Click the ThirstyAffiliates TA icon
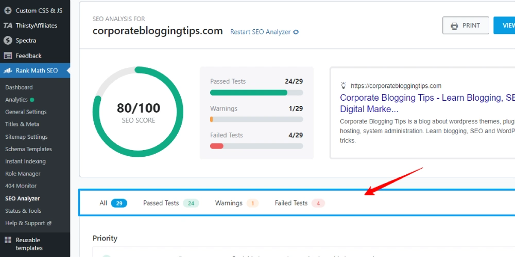The height and width of the screenshot is (257, 515). pos(8,26)
